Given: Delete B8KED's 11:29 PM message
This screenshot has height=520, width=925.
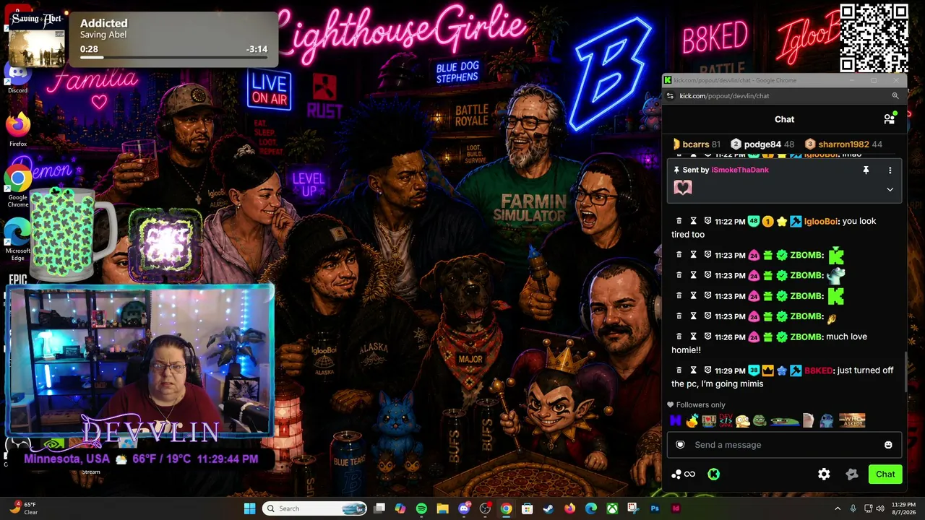Looking at the screenshot, I should click(x=679, y=370).
